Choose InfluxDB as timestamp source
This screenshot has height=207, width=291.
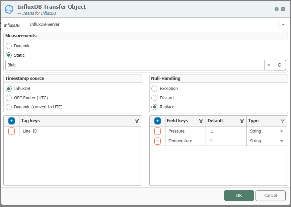[x=9, y=89]
